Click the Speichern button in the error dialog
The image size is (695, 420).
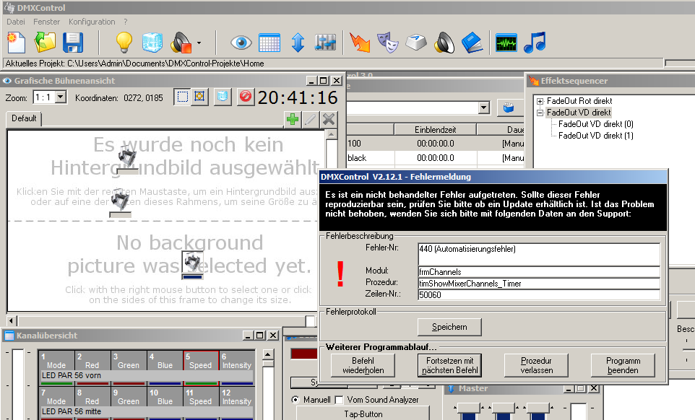[x=449, y=327]
